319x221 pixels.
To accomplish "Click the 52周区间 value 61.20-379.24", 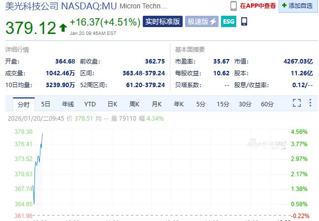I will pyautogui.click(x=145, y=85).
